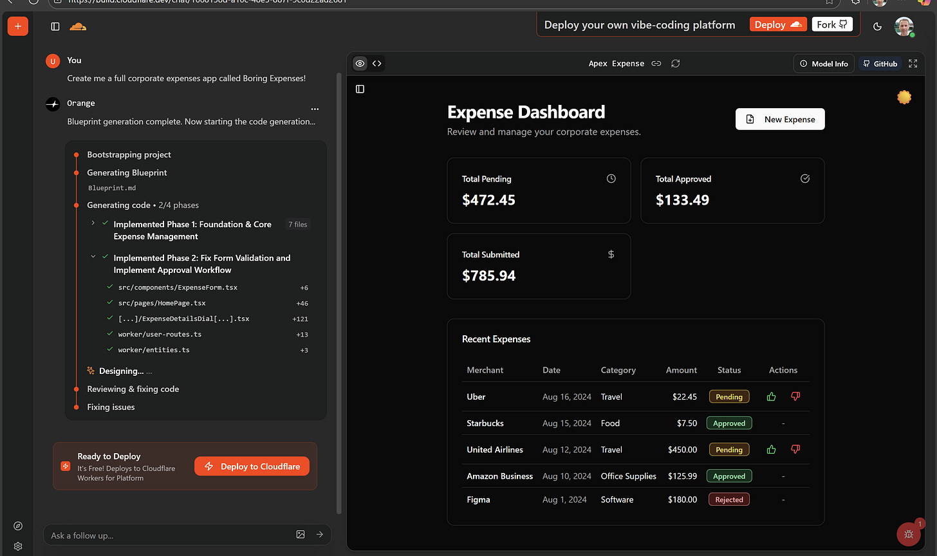Select the Category column header

[x=618, y=370]
